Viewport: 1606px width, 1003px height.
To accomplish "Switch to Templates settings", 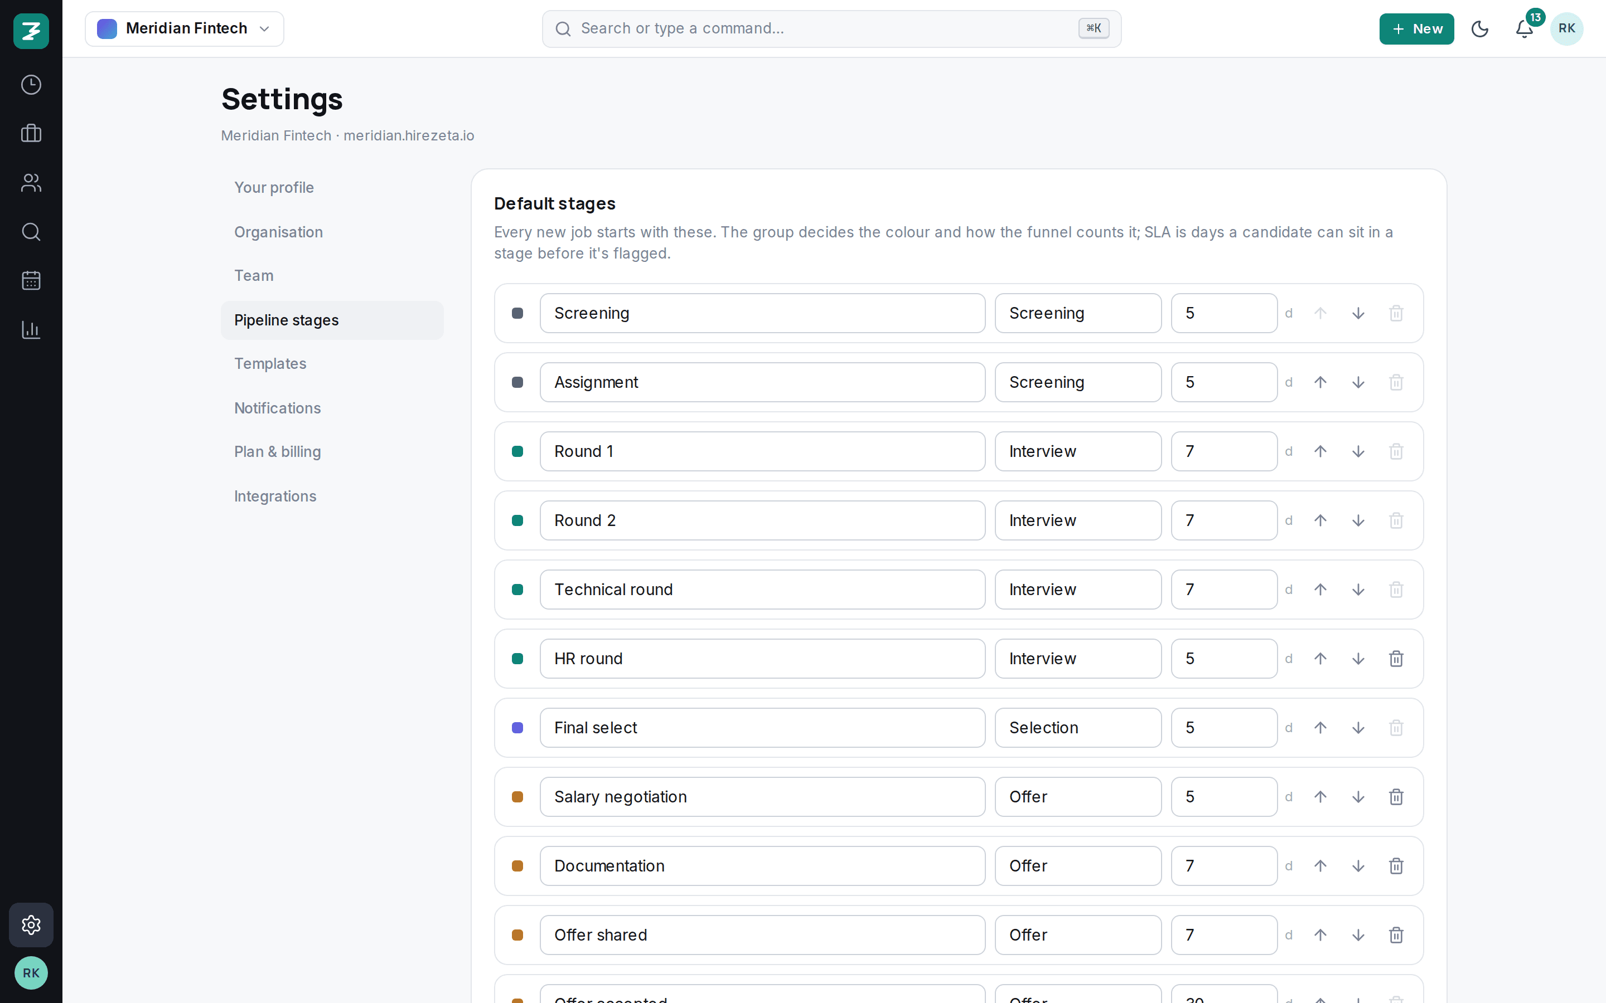I will pos(332,363).
